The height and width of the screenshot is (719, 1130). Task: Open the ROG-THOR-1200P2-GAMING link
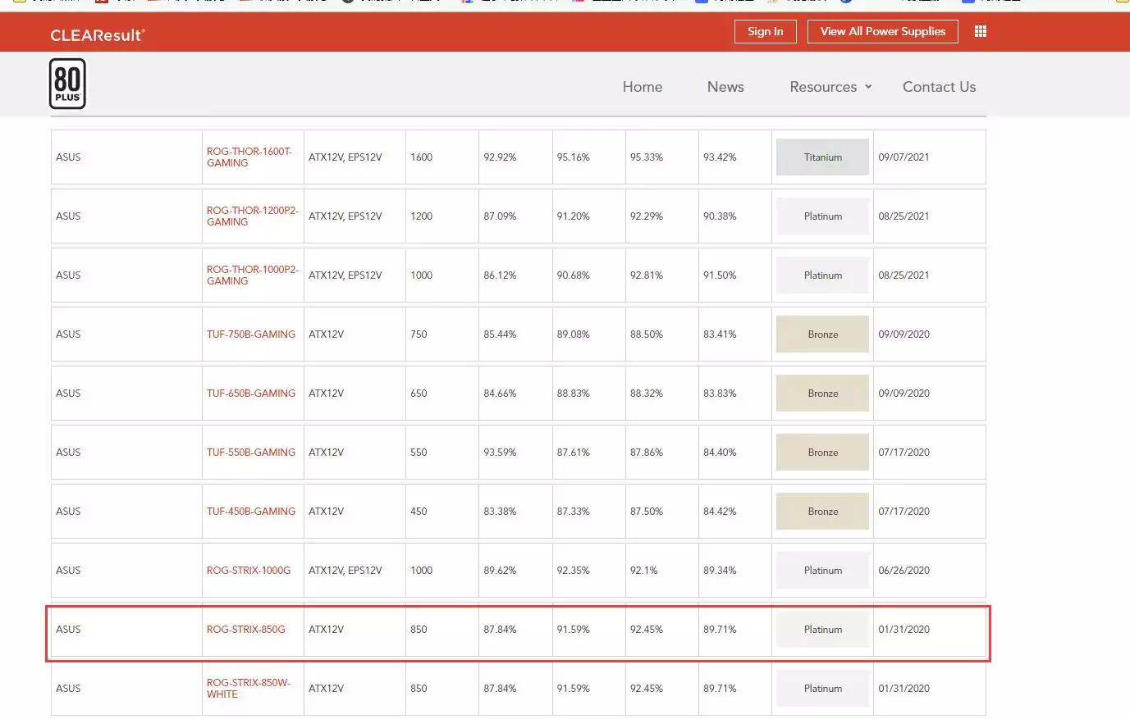(252, 216)
